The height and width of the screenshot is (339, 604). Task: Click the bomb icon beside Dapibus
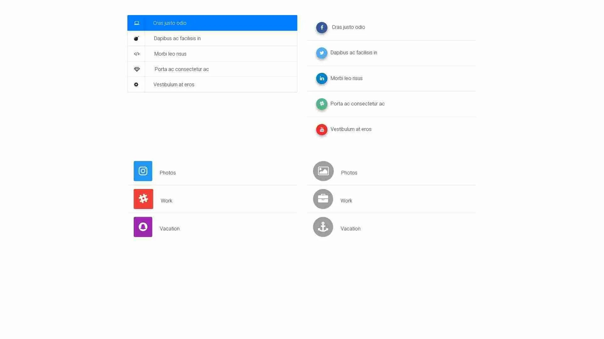click(136, 38)
